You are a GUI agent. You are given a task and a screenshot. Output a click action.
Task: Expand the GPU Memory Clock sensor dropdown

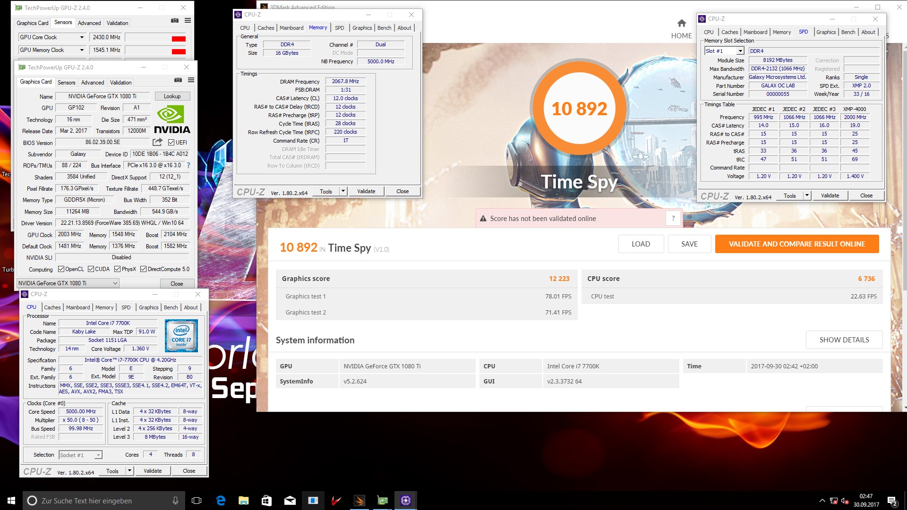pos(82,50)
